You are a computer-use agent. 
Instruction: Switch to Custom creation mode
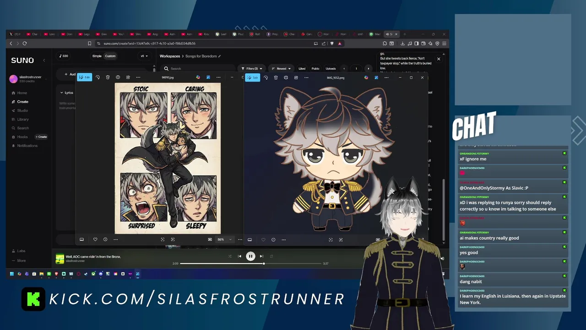coord(110,56)
